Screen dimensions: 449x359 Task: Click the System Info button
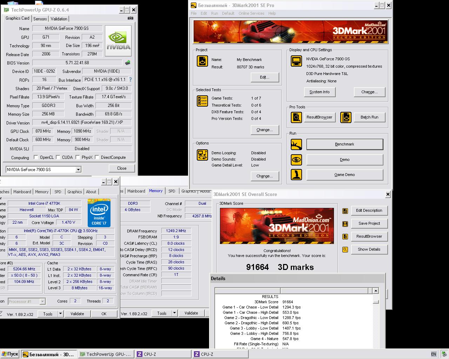(320, 92)
